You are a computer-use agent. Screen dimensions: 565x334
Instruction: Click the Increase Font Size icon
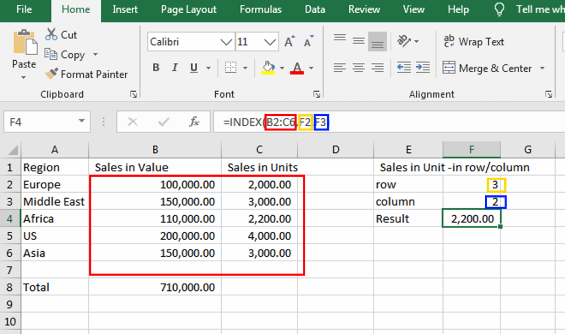pyautogui.click(x=289, y=42)
